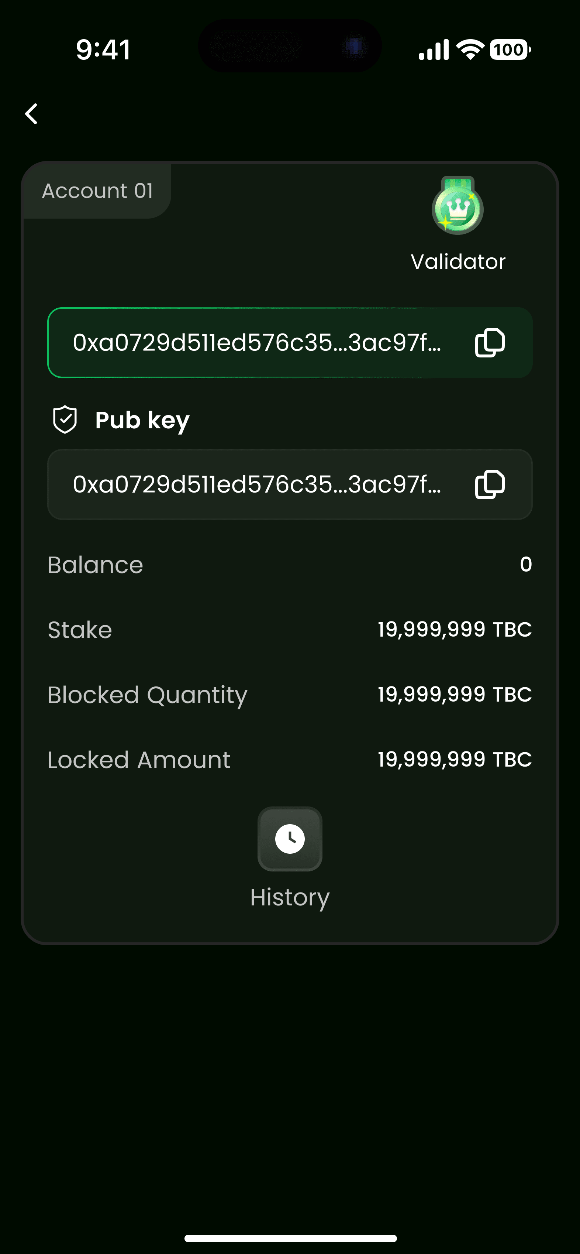Tap the cellular signal bars icon
The height and width of the screenshot is (1254, 580).
pyautogui.click(x=434, y=50)
